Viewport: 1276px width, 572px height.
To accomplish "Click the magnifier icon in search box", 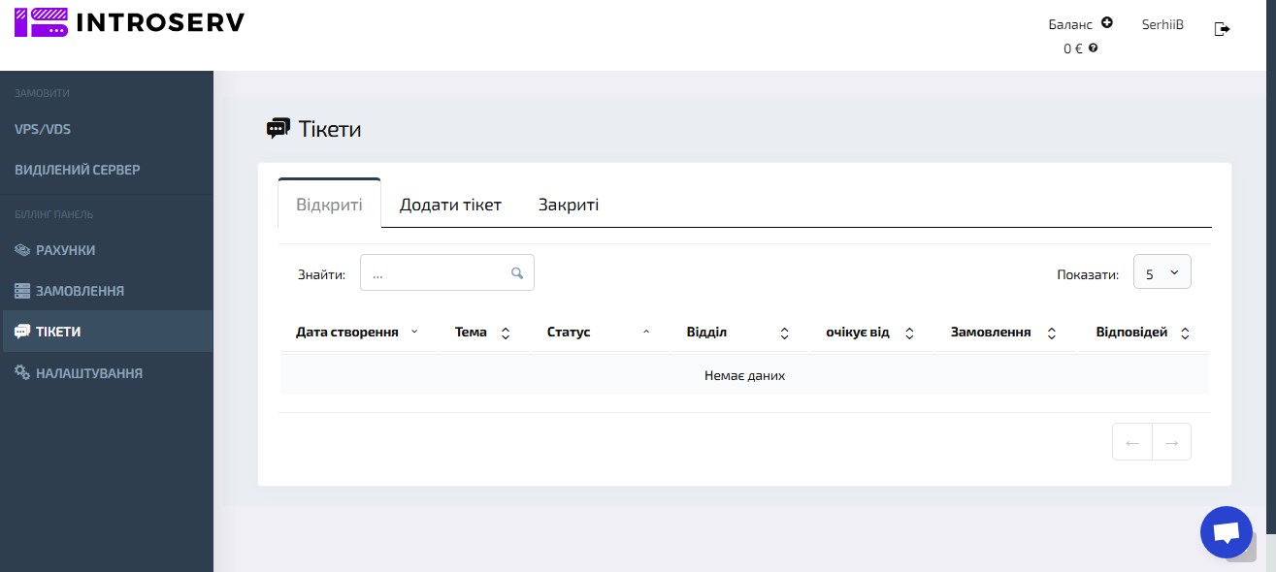I will point(517,273).
